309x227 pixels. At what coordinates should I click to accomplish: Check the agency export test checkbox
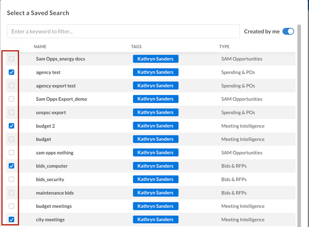click(x=11, y=86)
